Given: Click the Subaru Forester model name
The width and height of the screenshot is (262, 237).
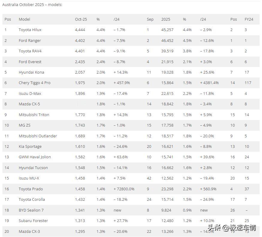Looking at the screenshot, I should (x=33, y=221).
